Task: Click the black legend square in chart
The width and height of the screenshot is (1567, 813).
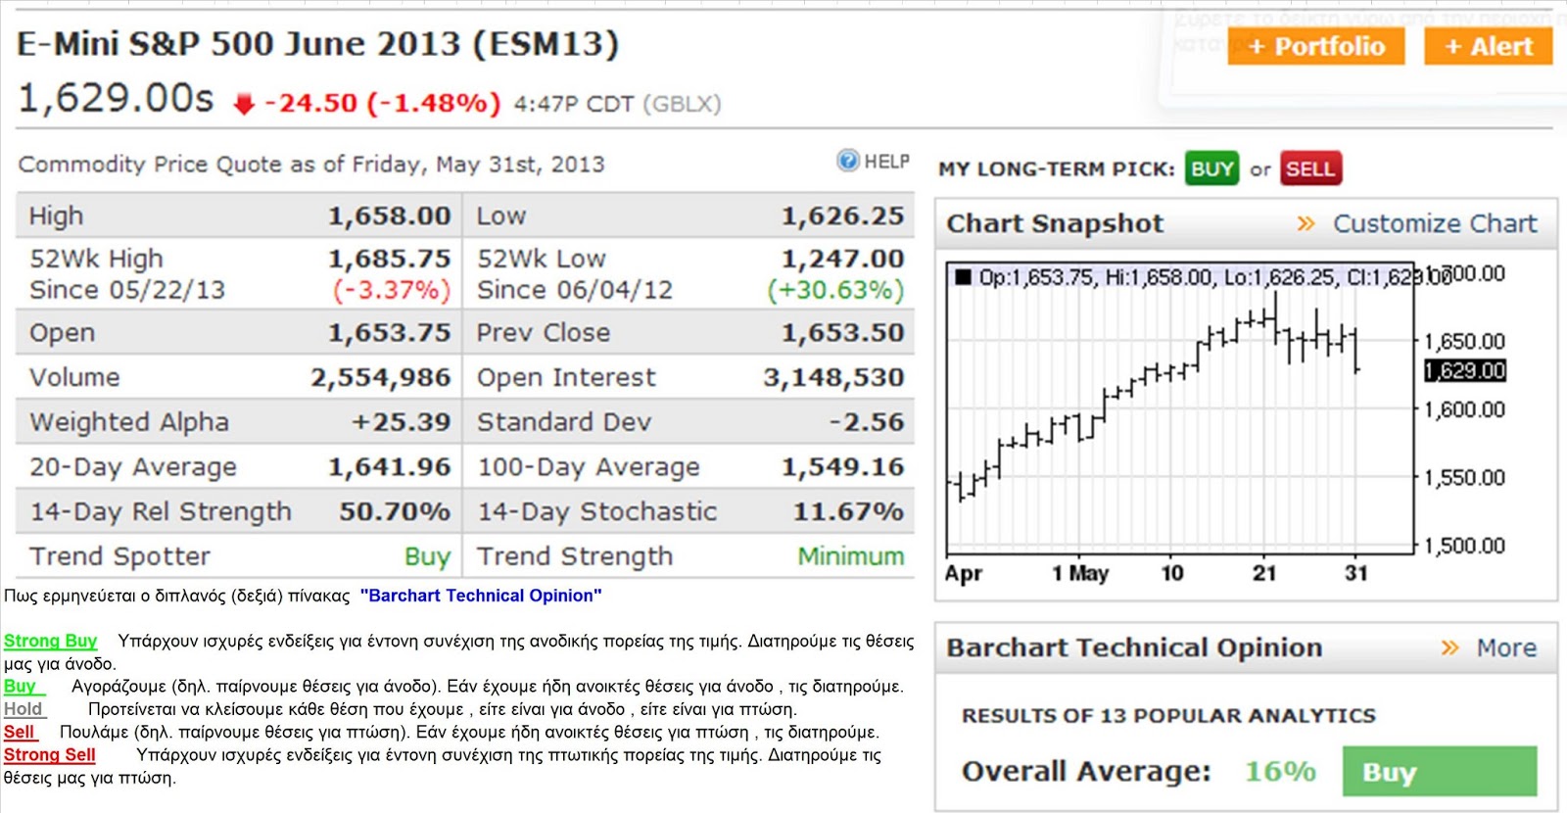Action: (x=964, y=277)
